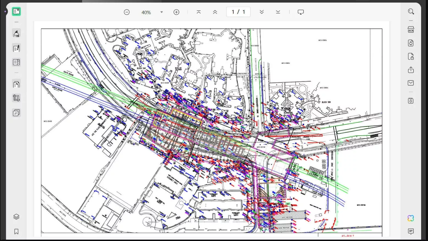The image size is (428, 241).
Task: Jump to the last page
Action: pyautogui.click(x=278, y=12)
